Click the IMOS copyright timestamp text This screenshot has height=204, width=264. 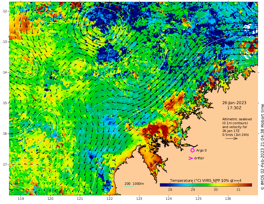[262, 147]
